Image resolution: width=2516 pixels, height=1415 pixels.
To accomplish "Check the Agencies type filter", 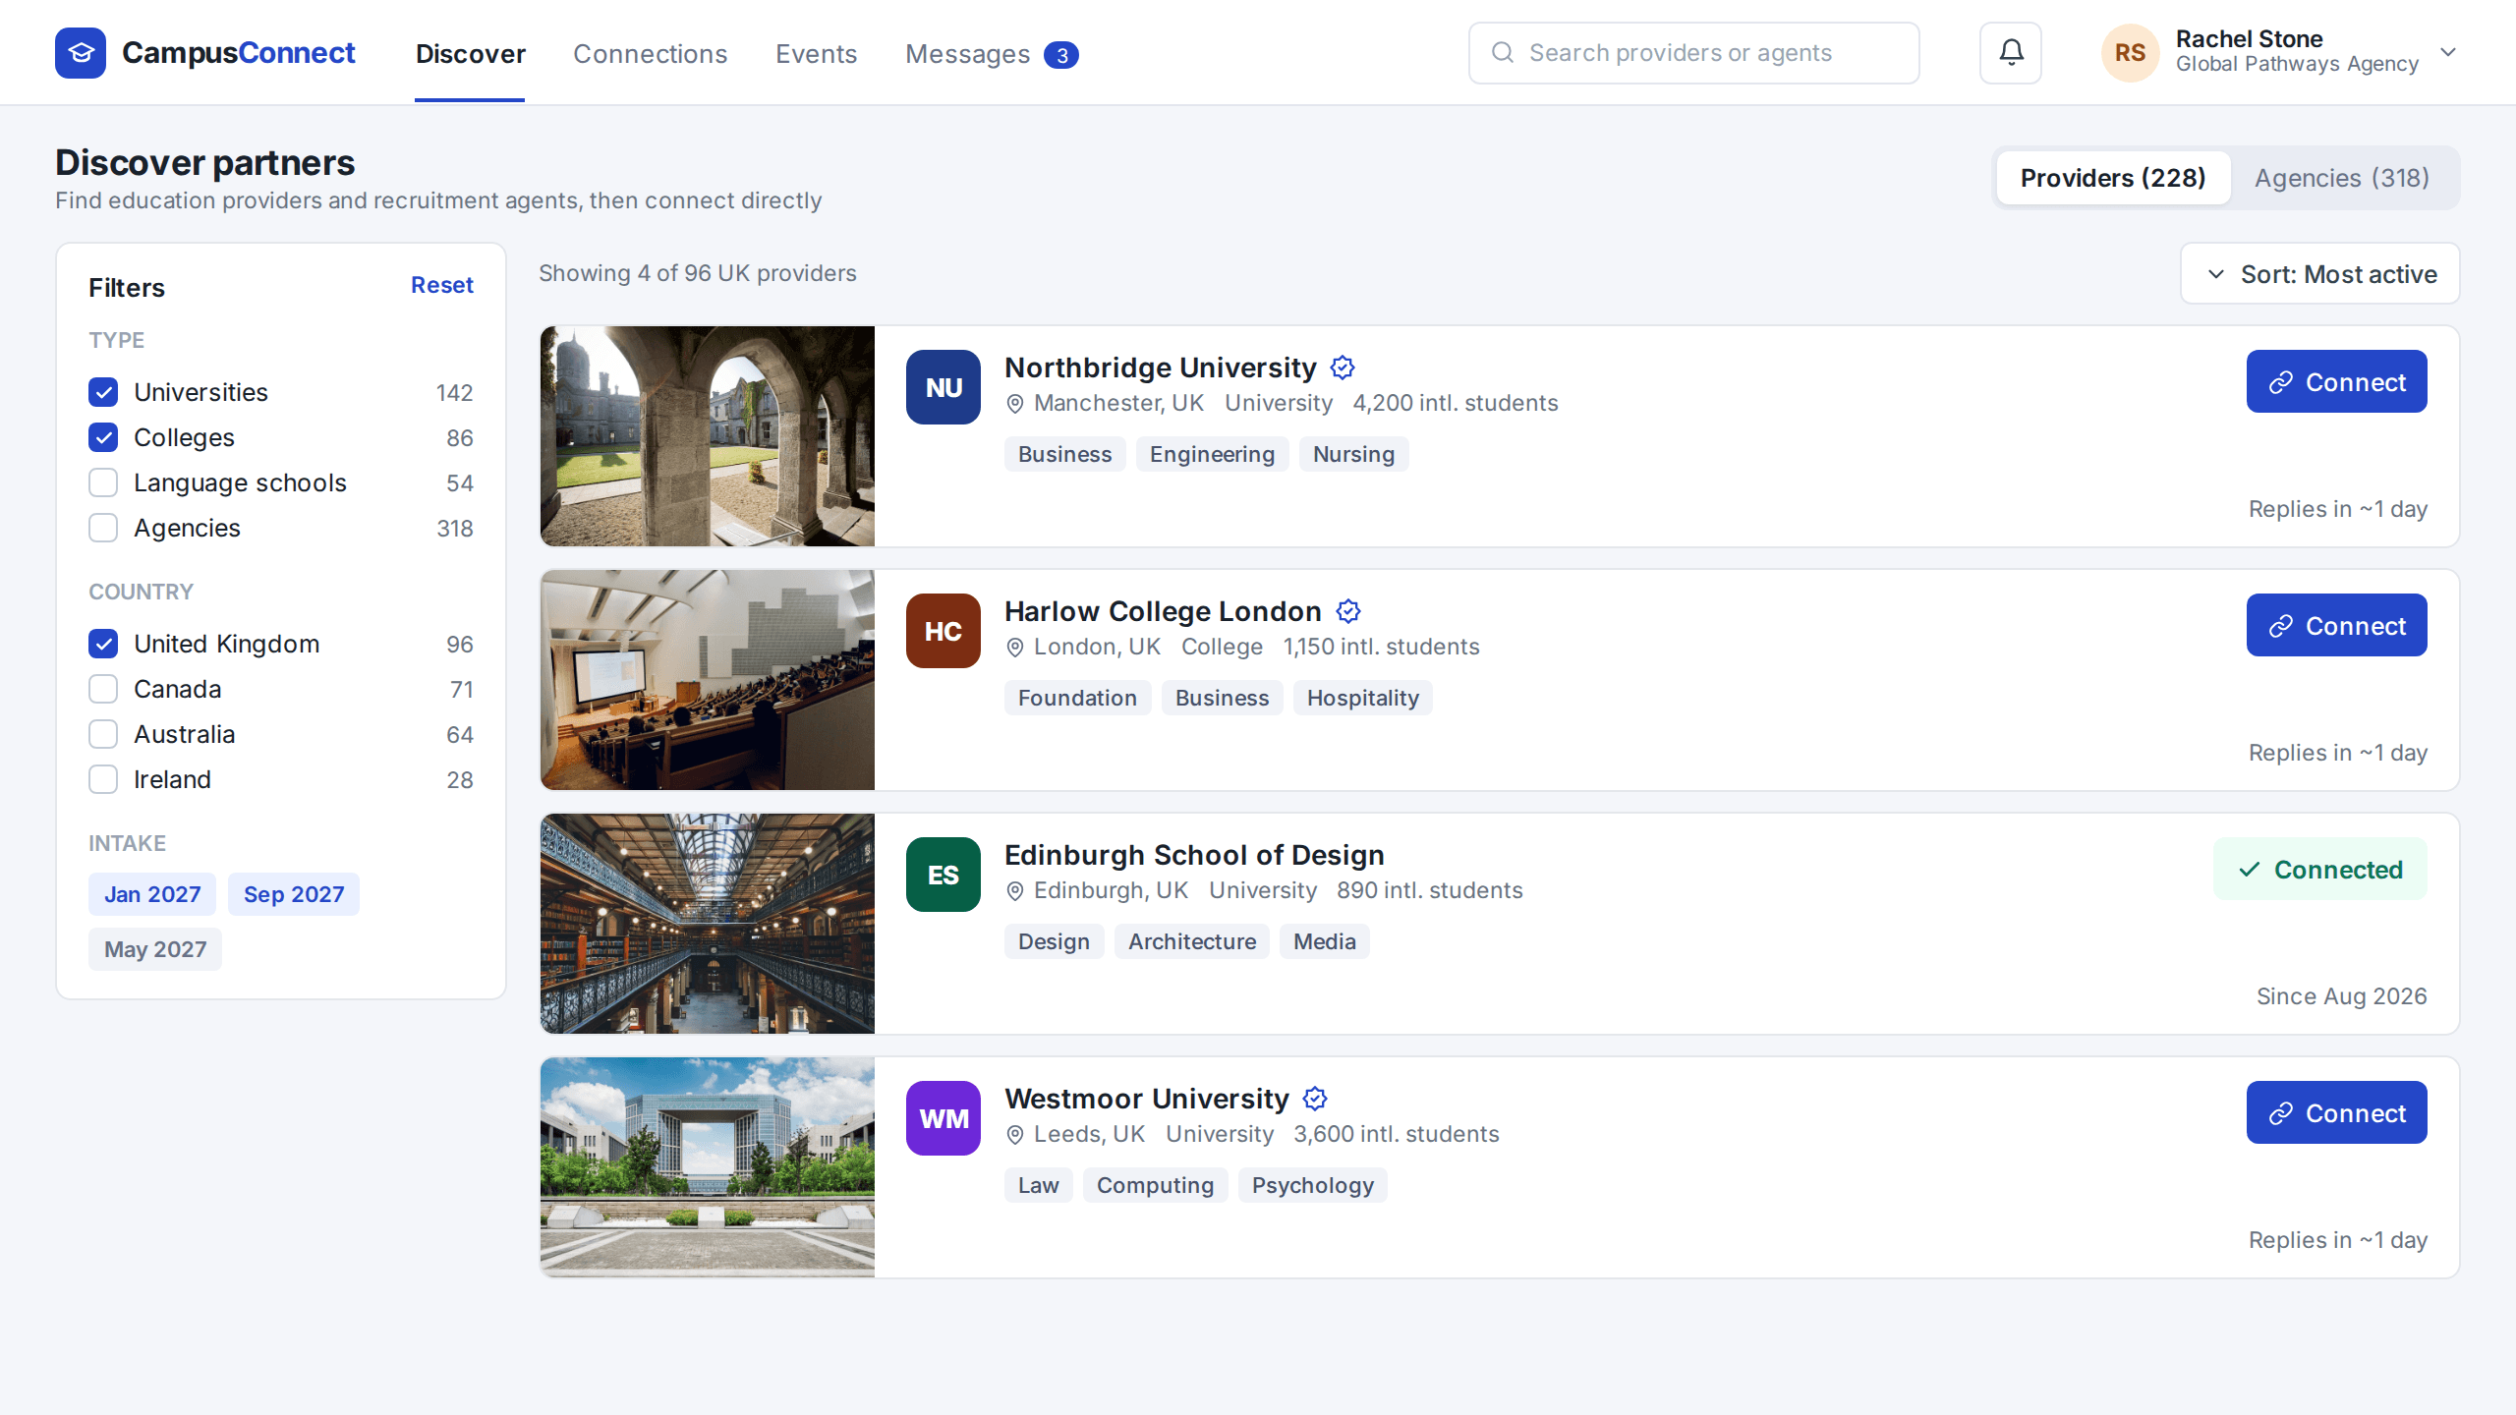I will (103, 528).
